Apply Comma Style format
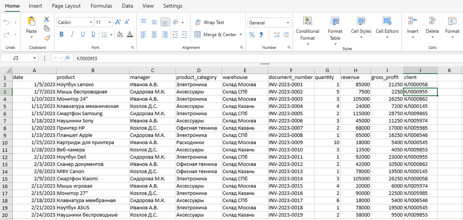This screenshot has width=463, height=220. [261, 35]
